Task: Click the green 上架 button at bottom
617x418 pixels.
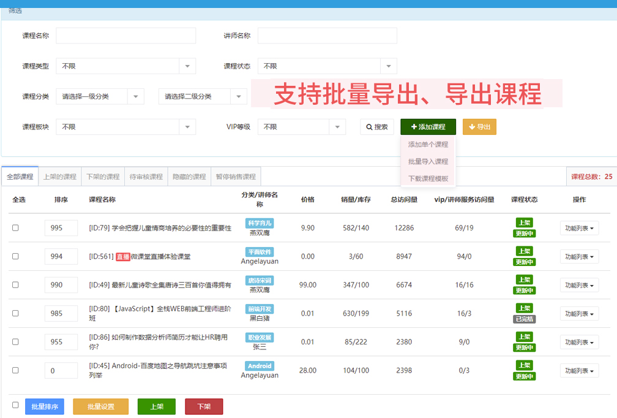Action: (157, 406)
